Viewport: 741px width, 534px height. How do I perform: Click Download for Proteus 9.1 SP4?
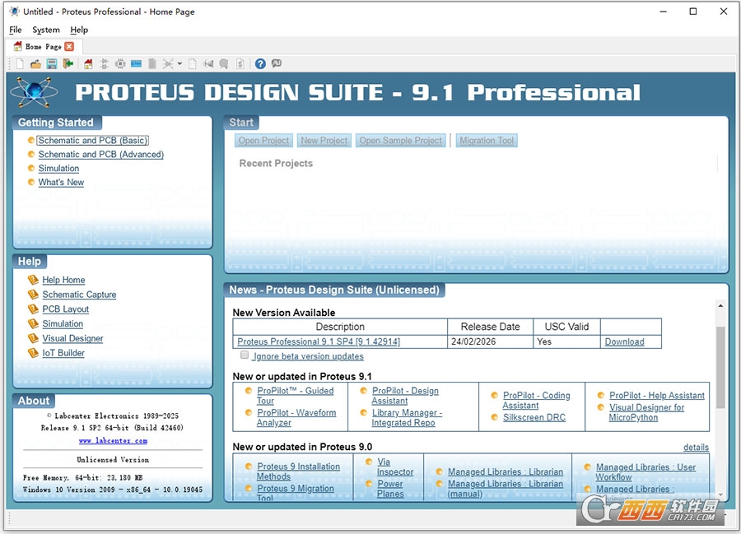click(624, 341)
